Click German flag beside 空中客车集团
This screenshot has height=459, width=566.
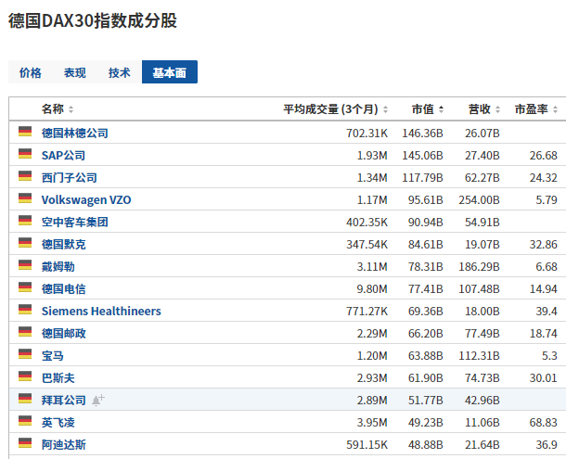pyautogui.click(x=25, y=221)
